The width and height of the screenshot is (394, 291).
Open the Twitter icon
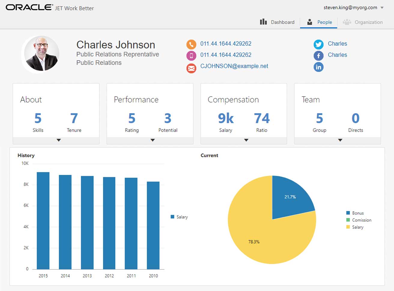tap(318, 44)
